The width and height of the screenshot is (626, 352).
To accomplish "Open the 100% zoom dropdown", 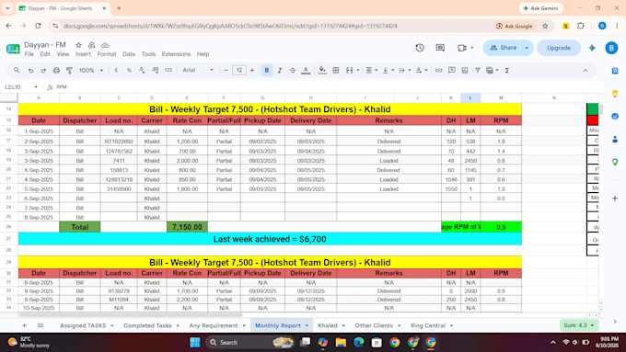I will point(90,70).
